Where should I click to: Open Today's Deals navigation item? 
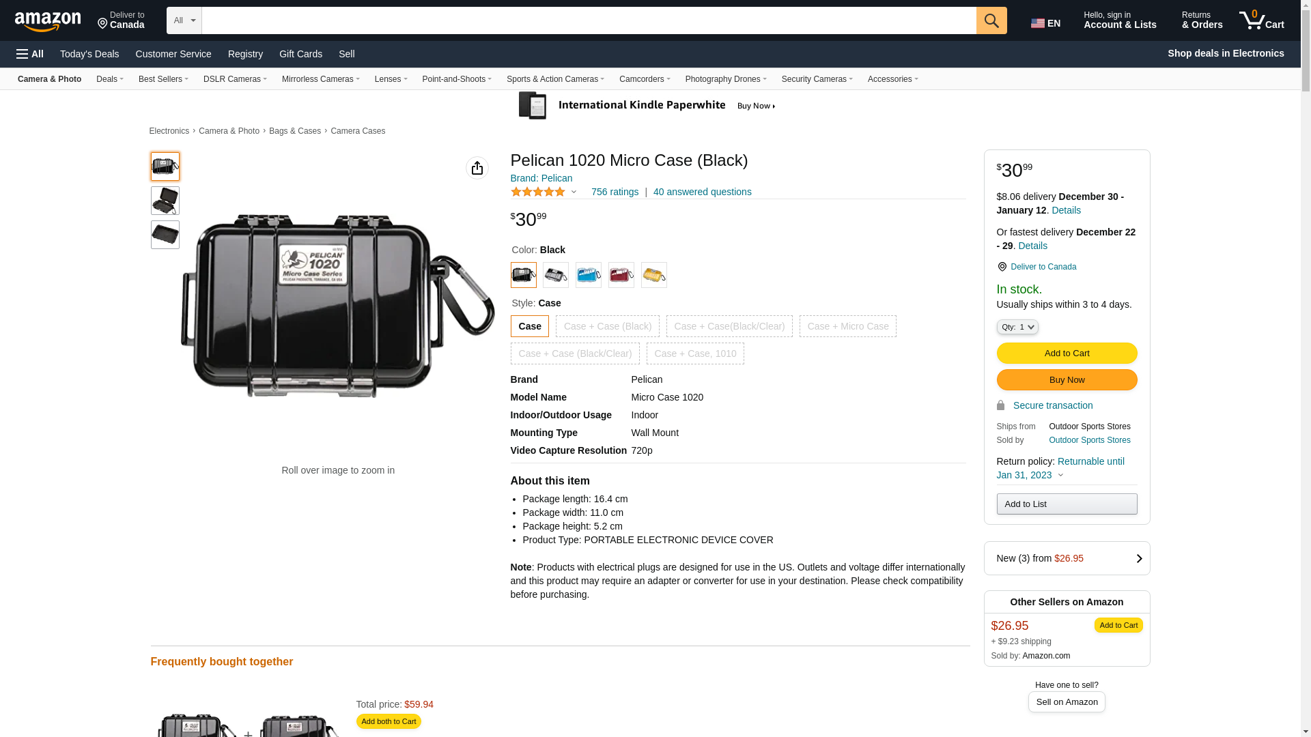[x=89, y=54]
